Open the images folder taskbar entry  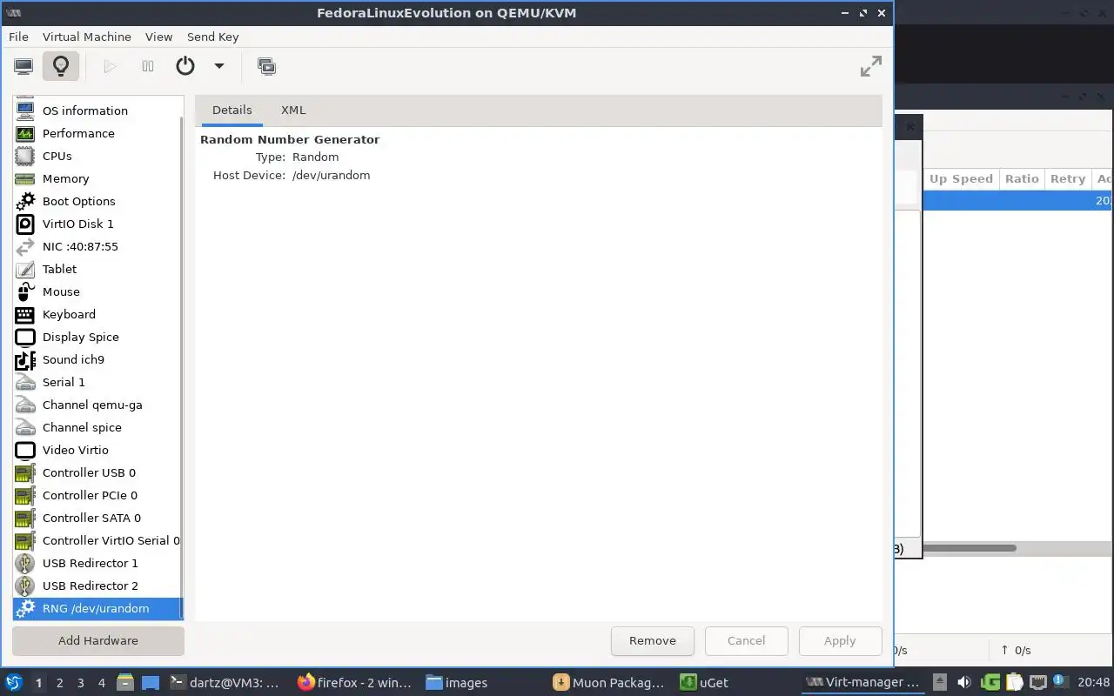[x=457, y=683]
